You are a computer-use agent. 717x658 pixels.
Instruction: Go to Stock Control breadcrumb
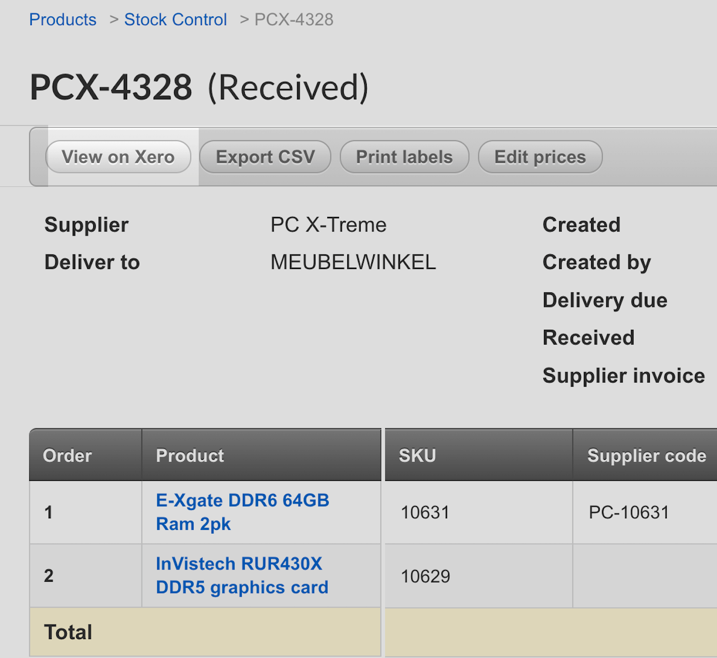click(175, 19)
